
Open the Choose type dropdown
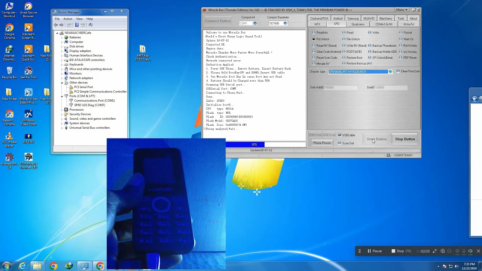tap(390, 72)
